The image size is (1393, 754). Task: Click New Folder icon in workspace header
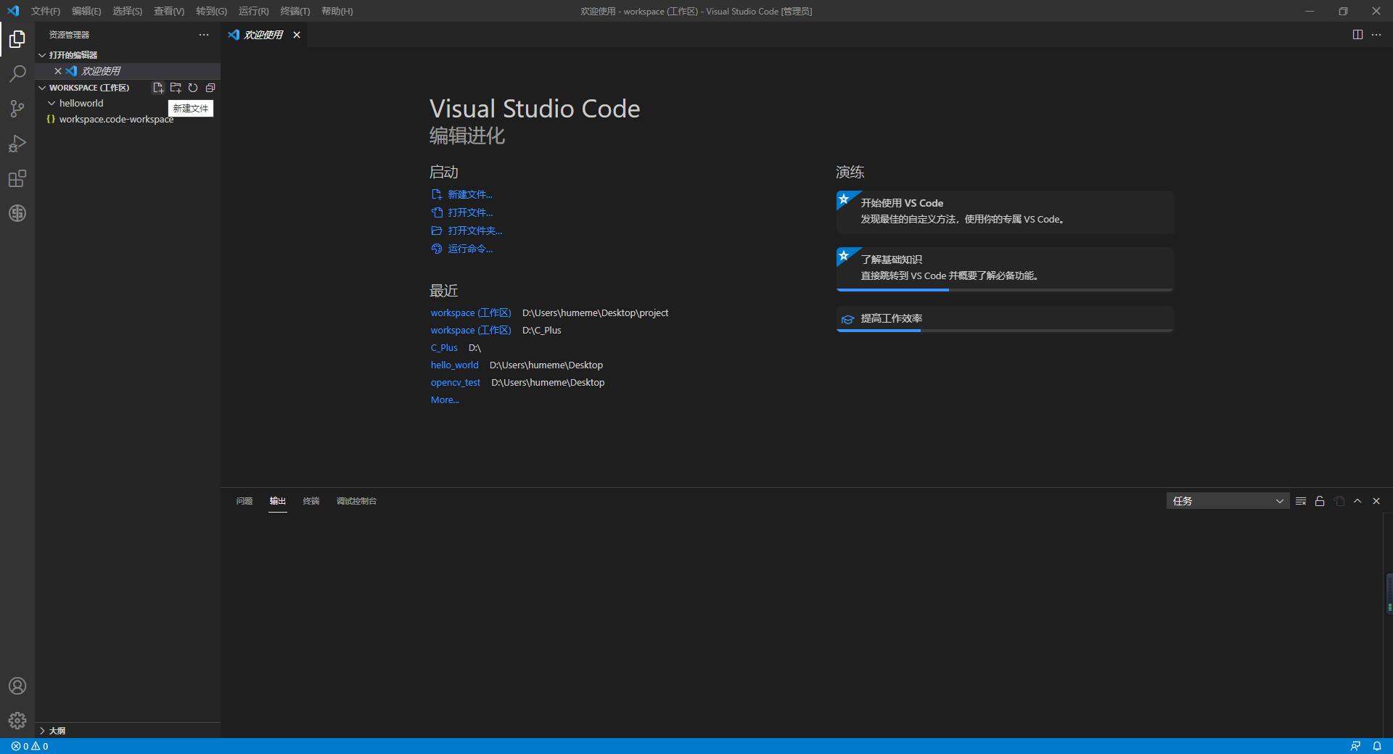tap(176, 88)
